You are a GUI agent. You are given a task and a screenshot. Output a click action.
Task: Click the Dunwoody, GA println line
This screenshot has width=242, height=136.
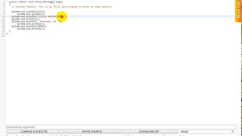coord(36,22)
